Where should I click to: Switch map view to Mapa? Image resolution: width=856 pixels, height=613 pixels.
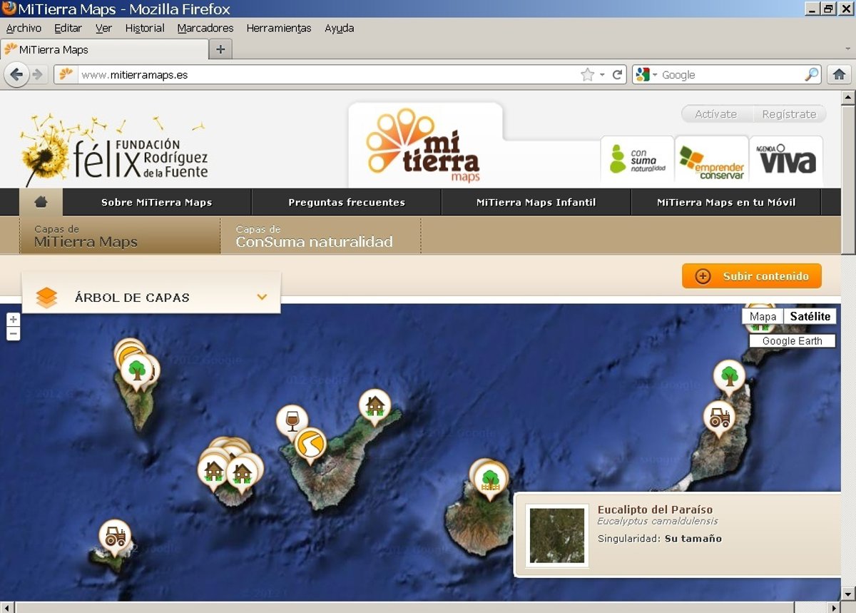tap(763, 316)
